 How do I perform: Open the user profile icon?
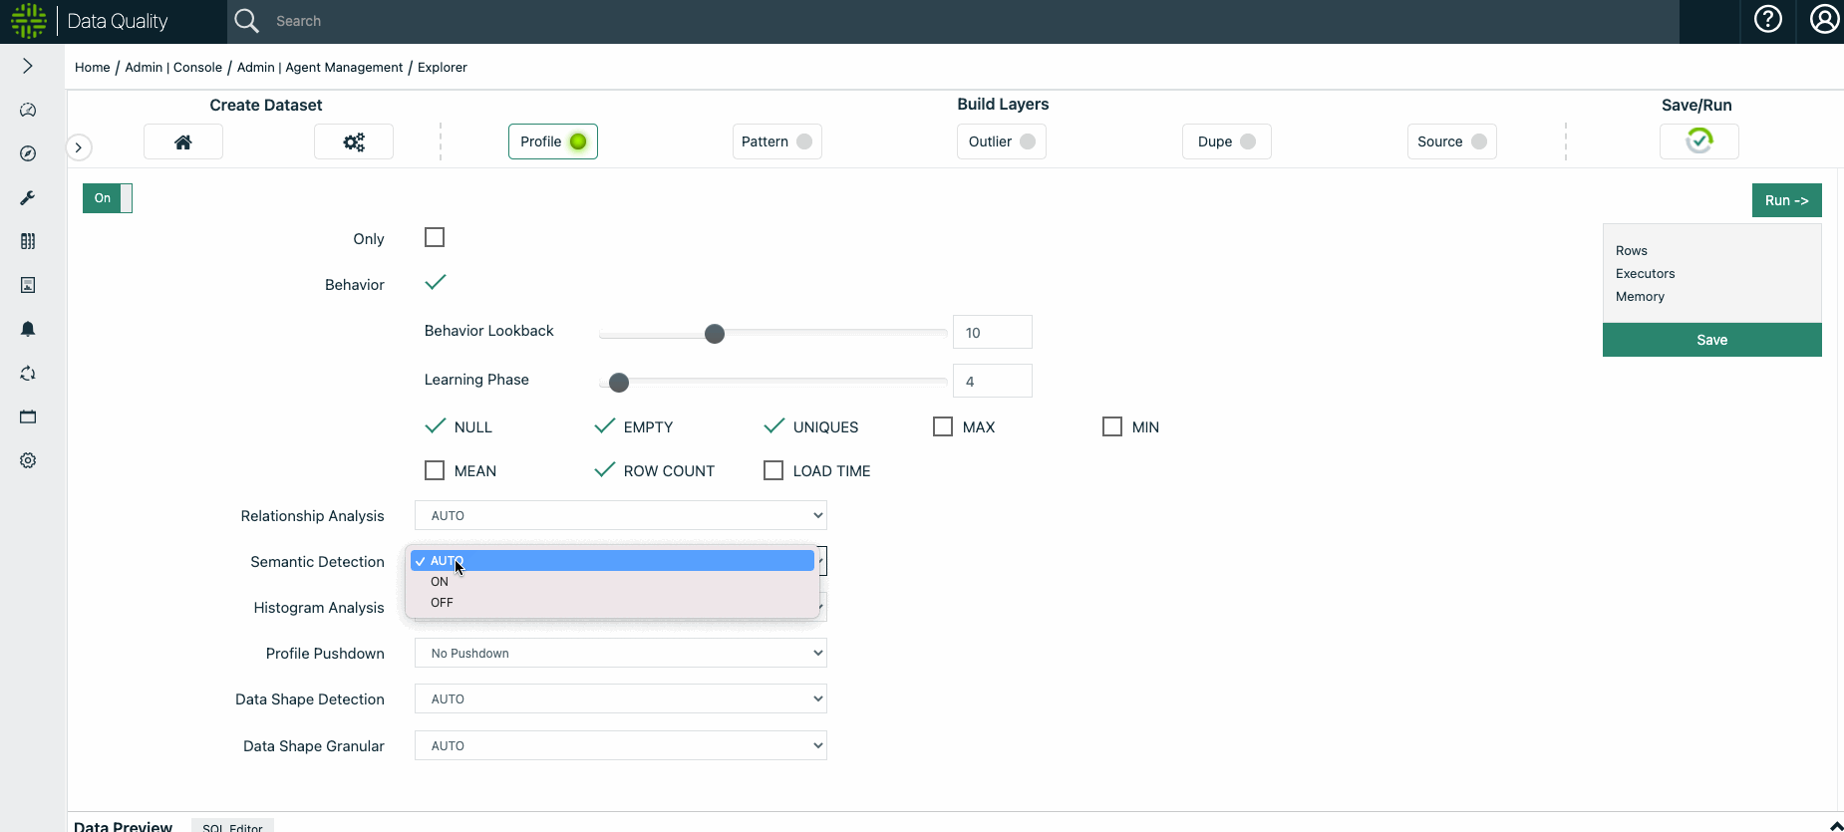pyautogui.click(x=1824, y=20)
